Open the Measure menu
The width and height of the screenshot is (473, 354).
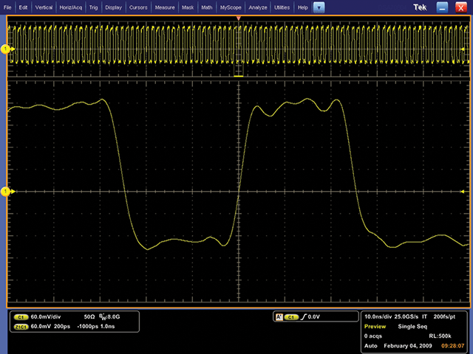click(165, 7)
